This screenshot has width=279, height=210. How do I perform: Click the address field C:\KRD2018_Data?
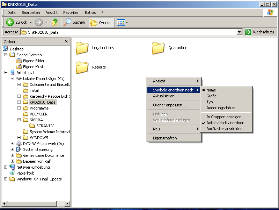point(129,32)
